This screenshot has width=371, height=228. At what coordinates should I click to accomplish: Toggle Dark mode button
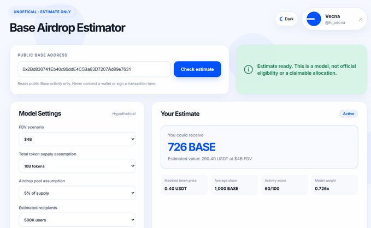[286, 19]
